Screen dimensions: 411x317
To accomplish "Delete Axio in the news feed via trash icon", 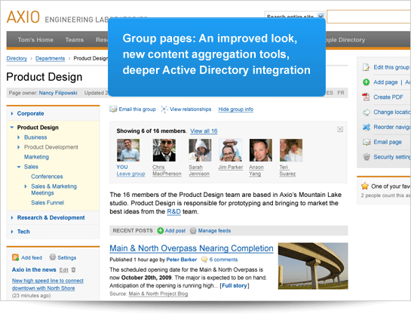I will (x=74, y=269).
